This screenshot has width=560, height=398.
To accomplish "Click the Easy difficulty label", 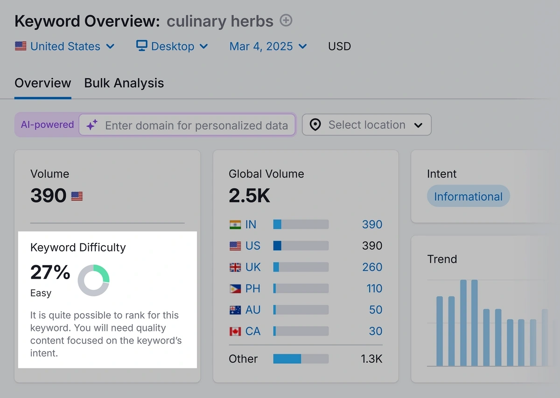I will pyautogui.click(x=41, y=293).
